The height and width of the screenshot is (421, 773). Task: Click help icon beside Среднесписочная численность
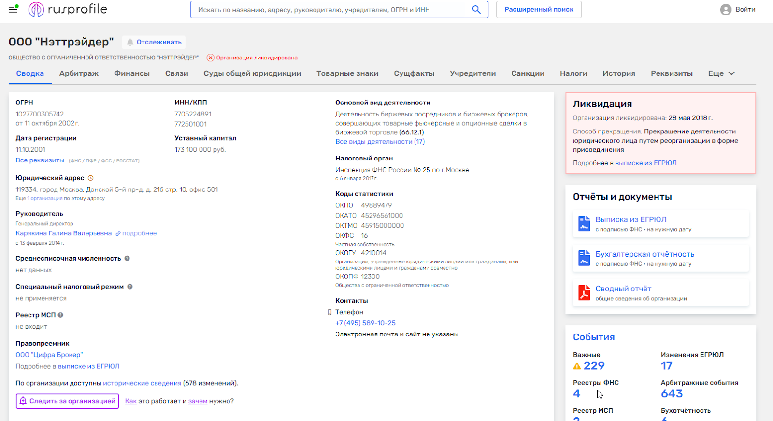coord(127,258)
